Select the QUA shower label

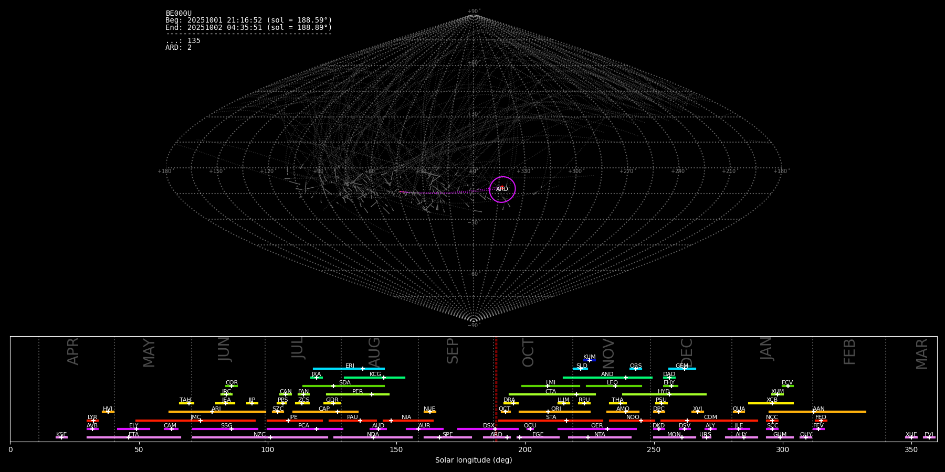pyautogui.click(x=739, y=409)
